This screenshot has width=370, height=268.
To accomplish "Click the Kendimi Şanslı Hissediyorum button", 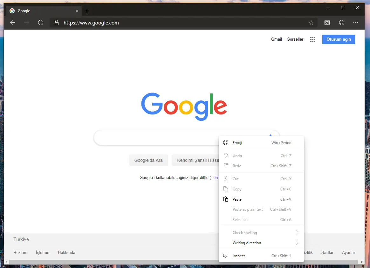I will click(195, 161).
